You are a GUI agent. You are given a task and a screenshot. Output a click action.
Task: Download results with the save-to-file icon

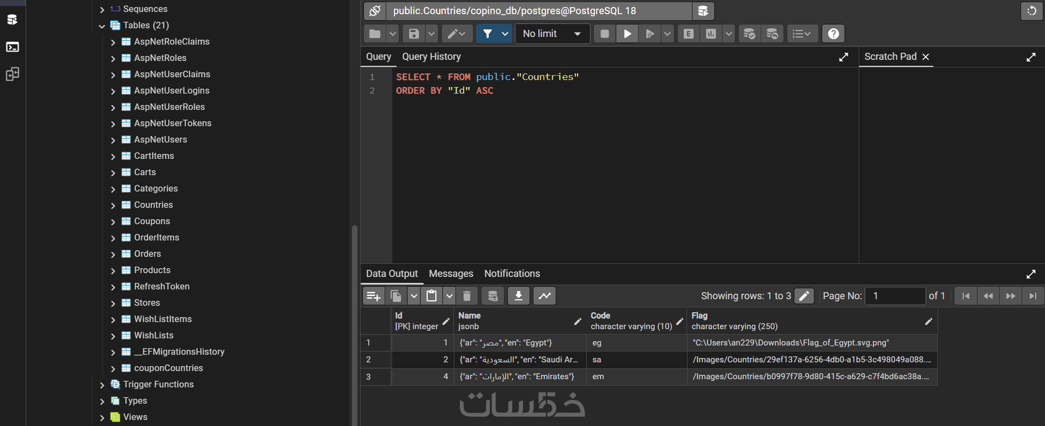coord(519,296)
